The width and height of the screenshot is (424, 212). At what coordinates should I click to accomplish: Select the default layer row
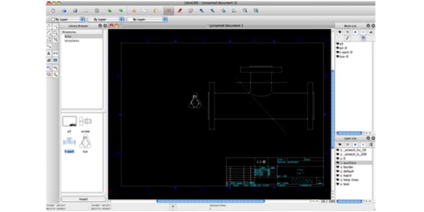point(354,171)
